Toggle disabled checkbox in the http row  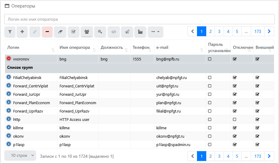click(235, 119)
